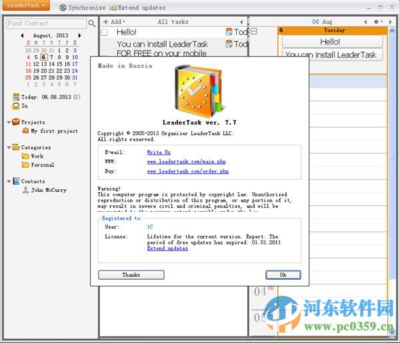
Task: Click Extend updates in the top toolbar
Action: click(x=138, y=7)
